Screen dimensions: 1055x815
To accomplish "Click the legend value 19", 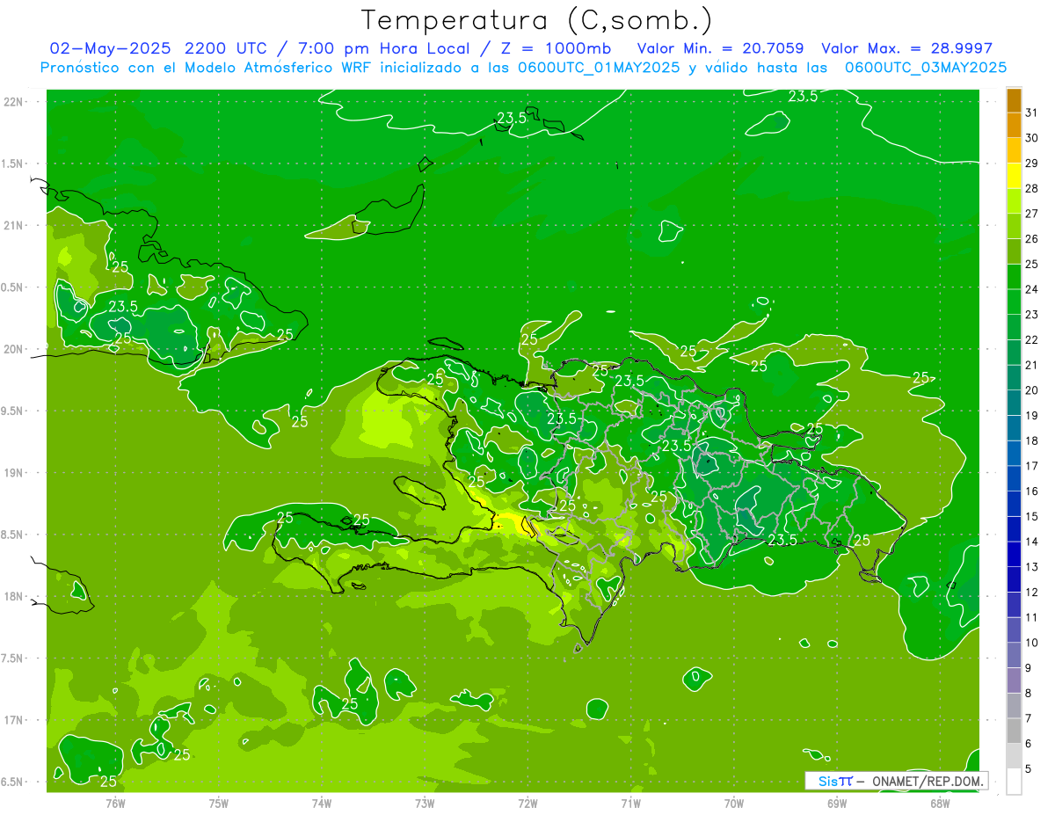I will (x=1032, y=415).
